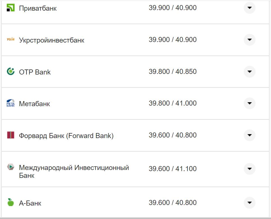Click the А-Банк rate 39.600 / 40.800
The height and width of the screenshot is (219, 271).
[x=173, y=202]
